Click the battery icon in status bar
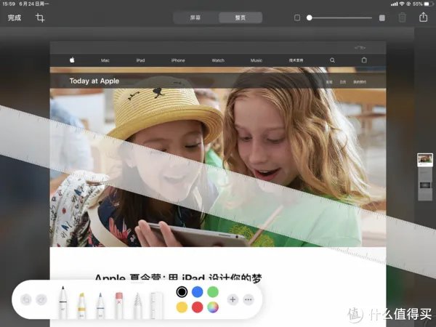 click(x=429, y=4)
